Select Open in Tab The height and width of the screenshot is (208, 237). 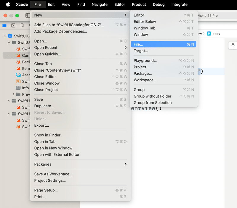[x=81, y=142]
